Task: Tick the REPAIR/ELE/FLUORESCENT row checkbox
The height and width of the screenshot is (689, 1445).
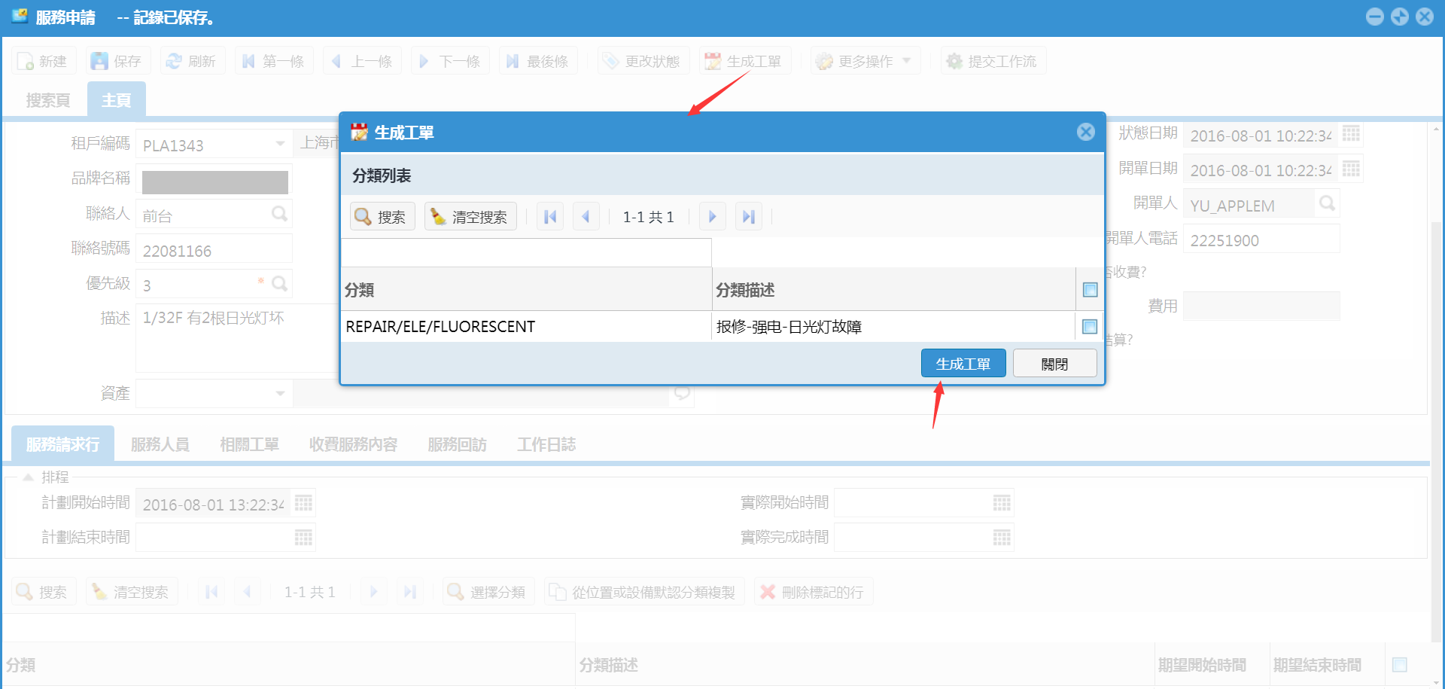Action: (1090, 326)
